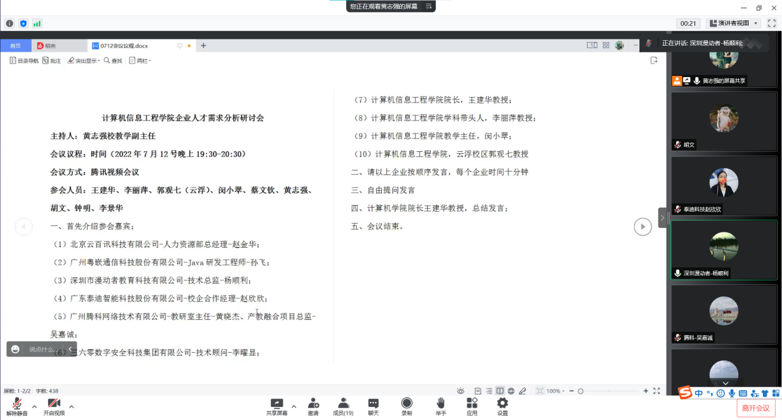Click the 说点什么 chat input box
Image resolution: width=782 pixels, height=420 pixels.
(x=43, y=350)
